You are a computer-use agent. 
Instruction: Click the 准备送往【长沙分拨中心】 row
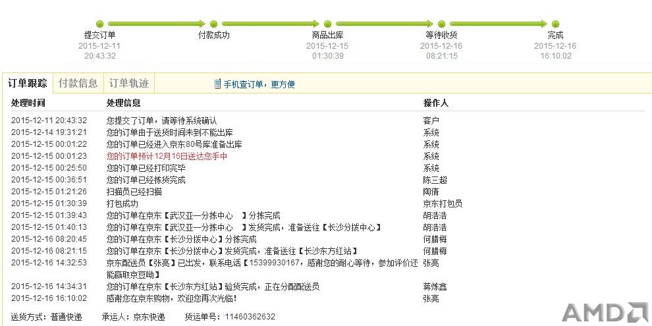pos(244,227)
